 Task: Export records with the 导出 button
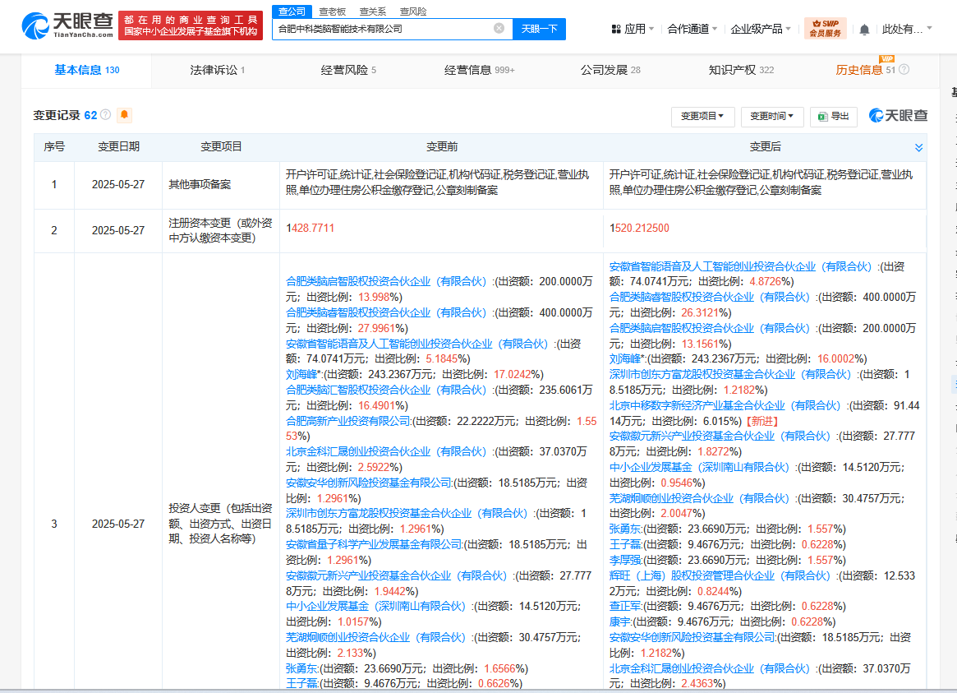coord(833,117)
